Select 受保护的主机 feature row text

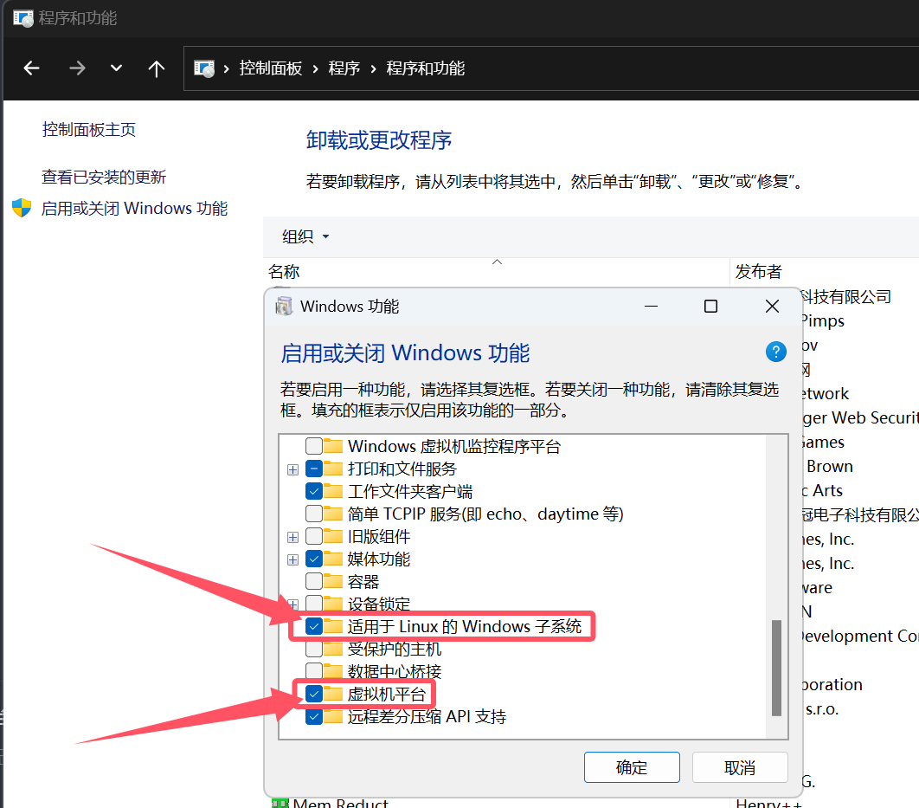[395, 650]
